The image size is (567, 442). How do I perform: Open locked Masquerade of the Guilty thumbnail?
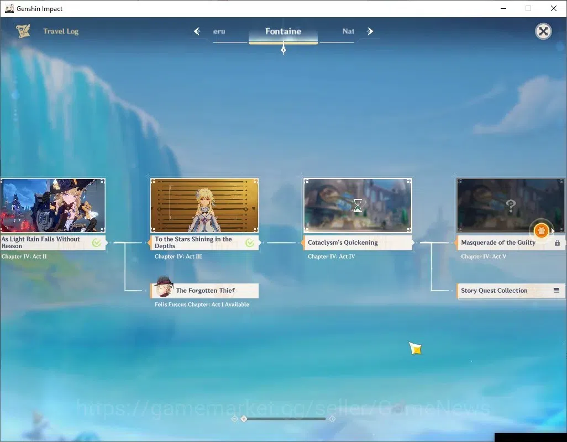[x=511, y=206]
